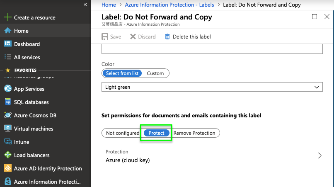
Task: Go to Home in the sidebar menu
Action: pos(21,31)
